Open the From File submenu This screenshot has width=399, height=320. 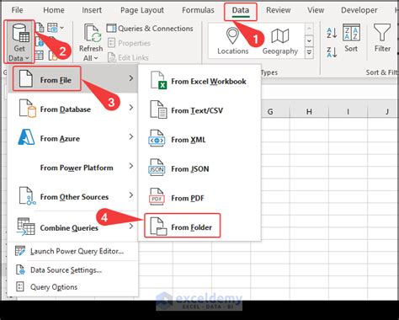point(73,78)
